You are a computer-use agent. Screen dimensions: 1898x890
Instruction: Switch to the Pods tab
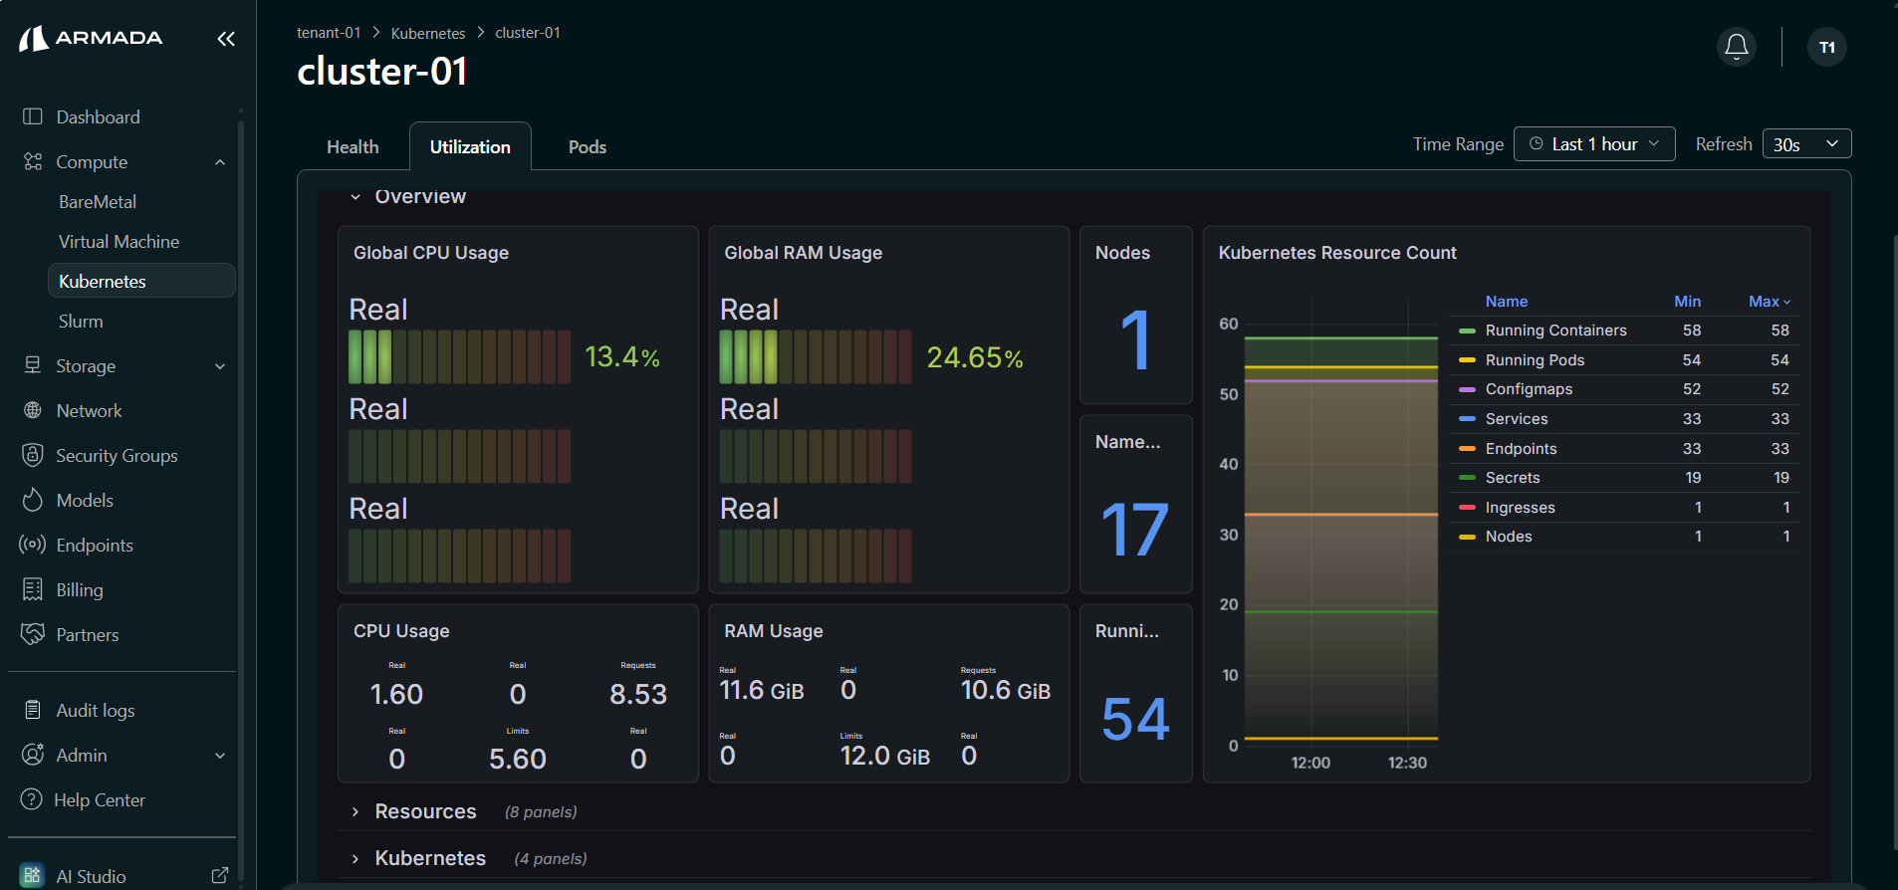[x=588, y=146]
